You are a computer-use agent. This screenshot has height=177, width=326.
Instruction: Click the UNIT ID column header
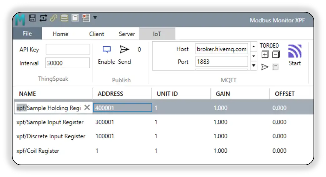click(x=181, y=94)
